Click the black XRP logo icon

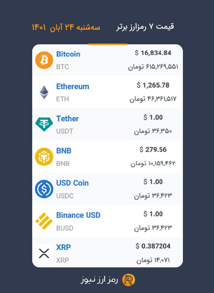(44, 253)
